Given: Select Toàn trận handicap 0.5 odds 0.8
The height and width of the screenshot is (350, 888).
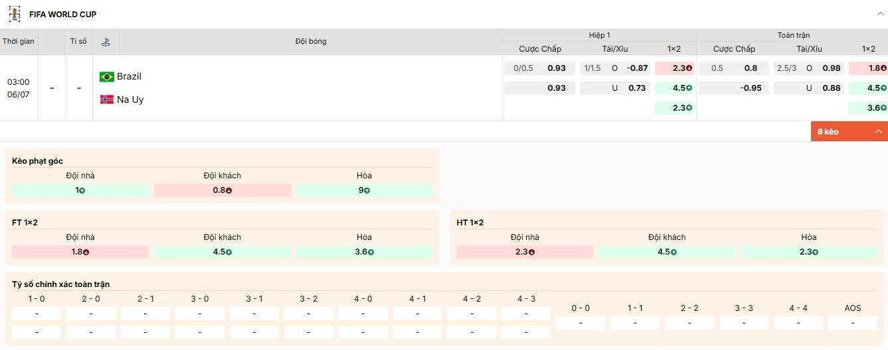Looking at the screenshot, I should 734,68.
